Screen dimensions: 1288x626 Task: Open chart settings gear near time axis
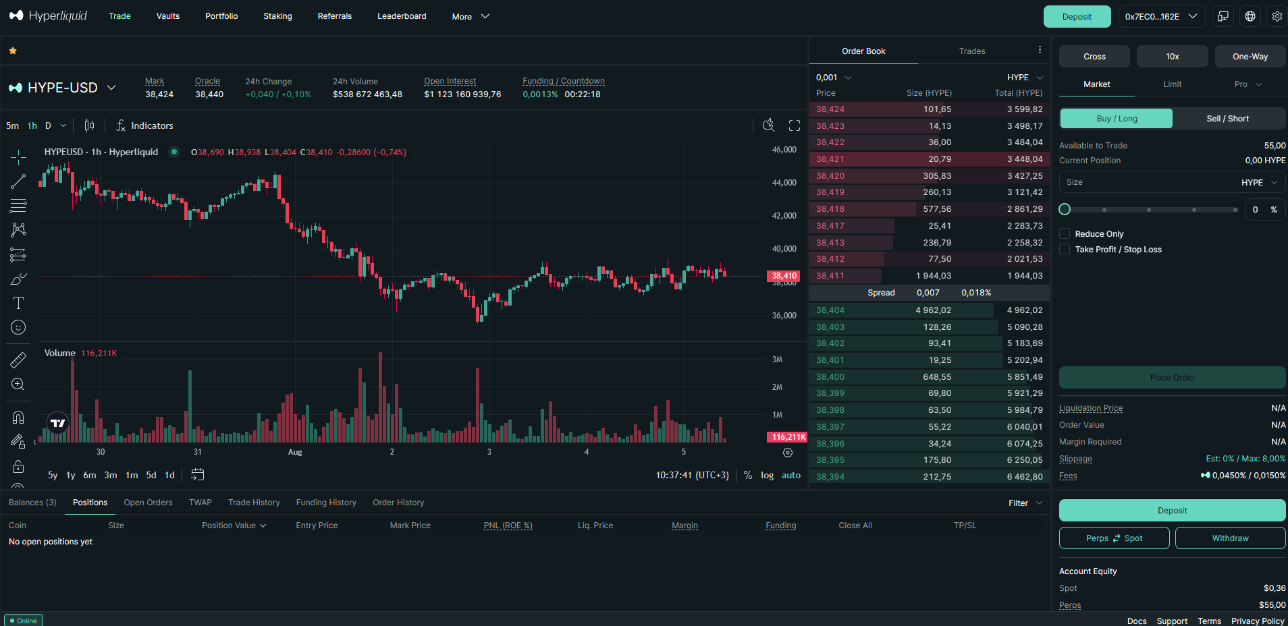788,453
